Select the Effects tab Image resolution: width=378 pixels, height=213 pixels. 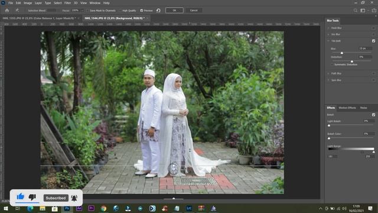click(x=331, y=108)
